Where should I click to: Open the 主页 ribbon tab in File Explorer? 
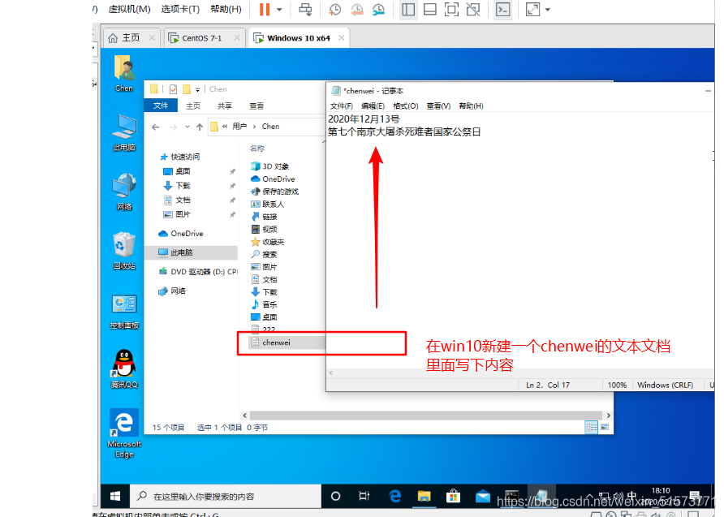coord(193,106)
